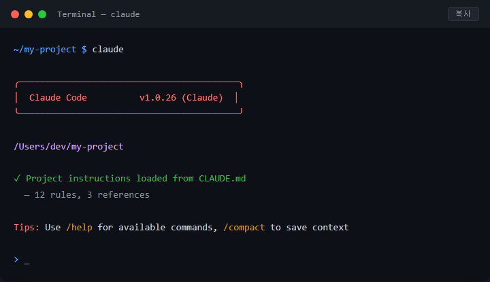
Task: Click the yellow minimize window dot
Action: pos(29,14)
